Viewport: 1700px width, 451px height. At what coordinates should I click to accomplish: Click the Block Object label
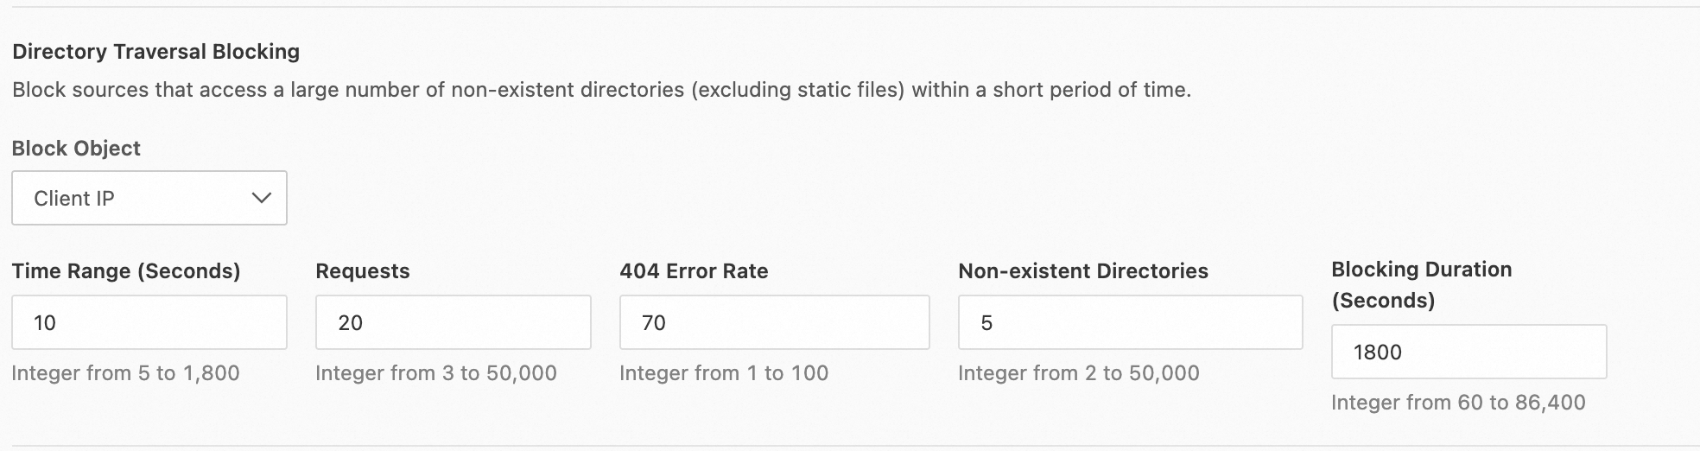pyautogui.click(x=76, y=149)
